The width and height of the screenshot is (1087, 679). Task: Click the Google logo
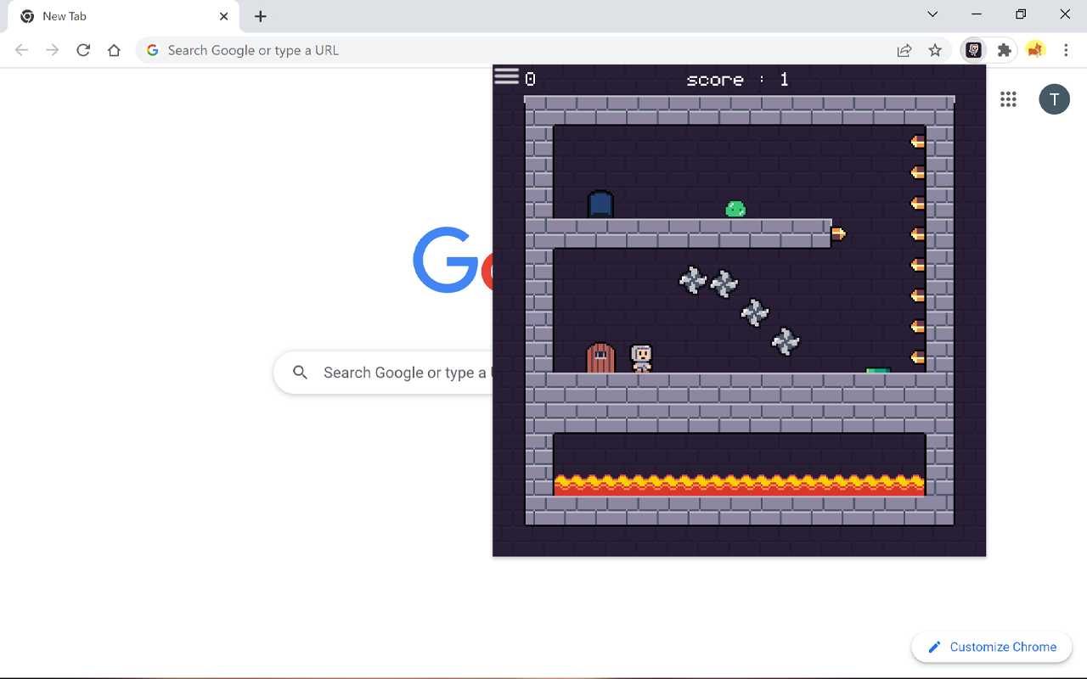coord(453,260)
